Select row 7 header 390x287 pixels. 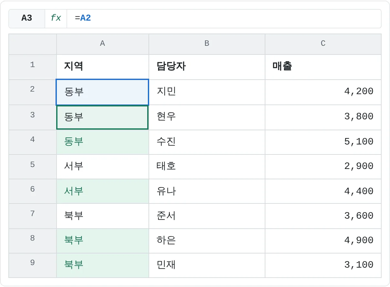[33, 216]
